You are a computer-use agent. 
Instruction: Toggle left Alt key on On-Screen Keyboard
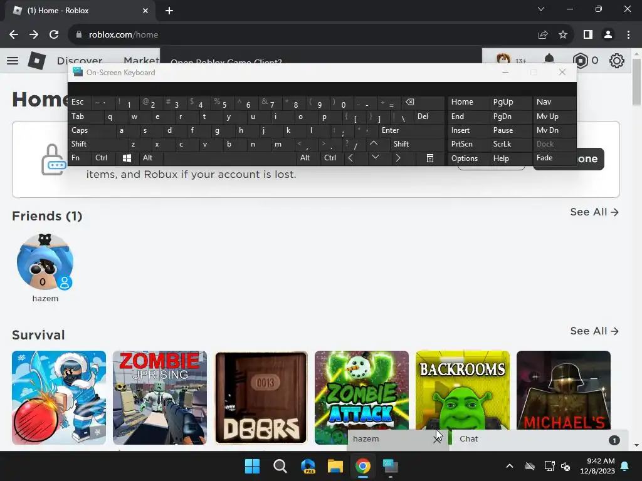(151, 158)
